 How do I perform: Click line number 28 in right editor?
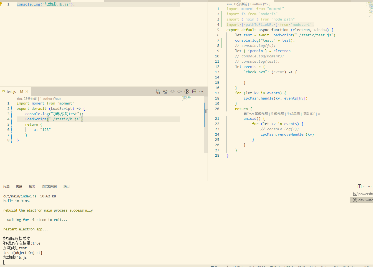pyautogui.click(x=217, y=156)
